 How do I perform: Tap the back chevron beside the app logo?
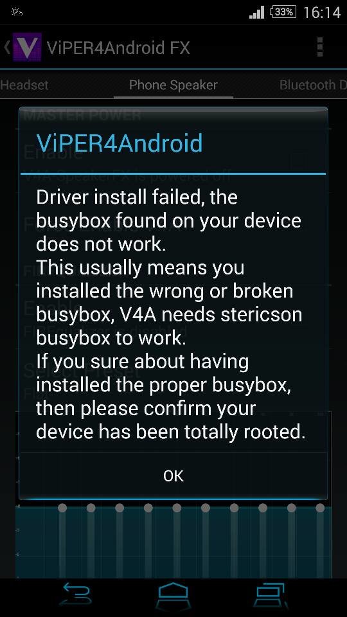7,47
